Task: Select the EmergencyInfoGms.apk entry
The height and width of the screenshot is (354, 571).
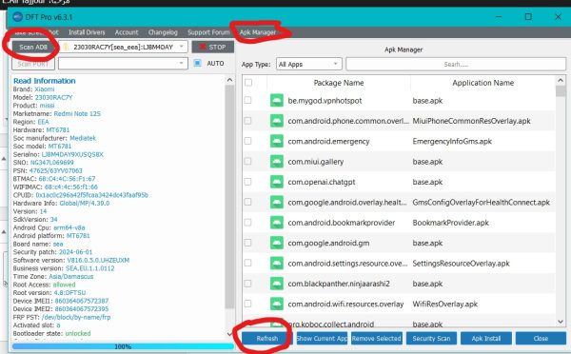Action: pyautogui.click(x=452, y=141)
